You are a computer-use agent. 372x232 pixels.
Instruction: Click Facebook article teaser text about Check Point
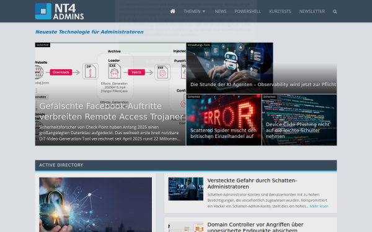(x=110, y=133)
